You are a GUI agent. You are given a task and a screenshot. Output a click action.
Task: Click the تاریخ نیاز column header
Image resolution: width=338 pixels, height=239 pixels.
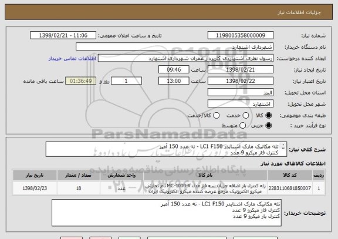(35, 175)
